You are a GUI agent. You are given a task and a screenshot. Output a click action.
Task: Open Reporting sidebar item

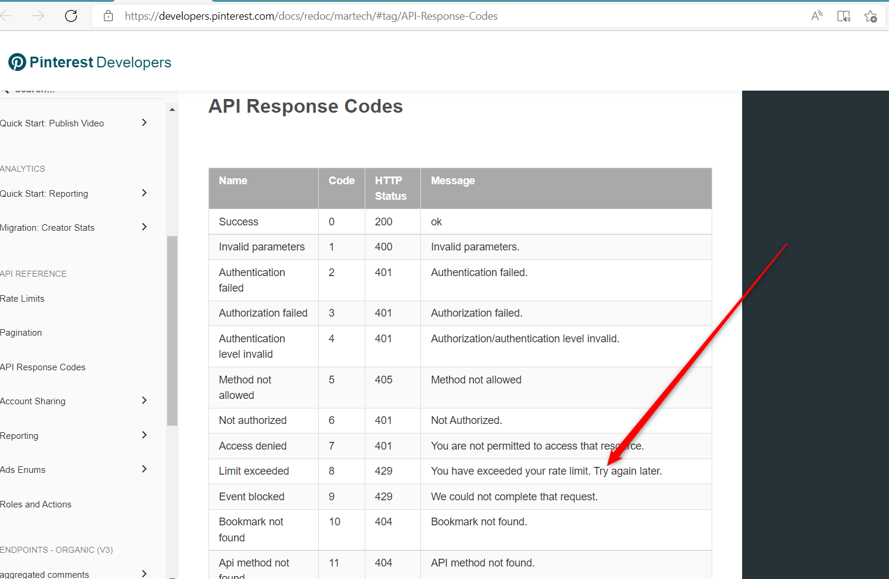19,436
